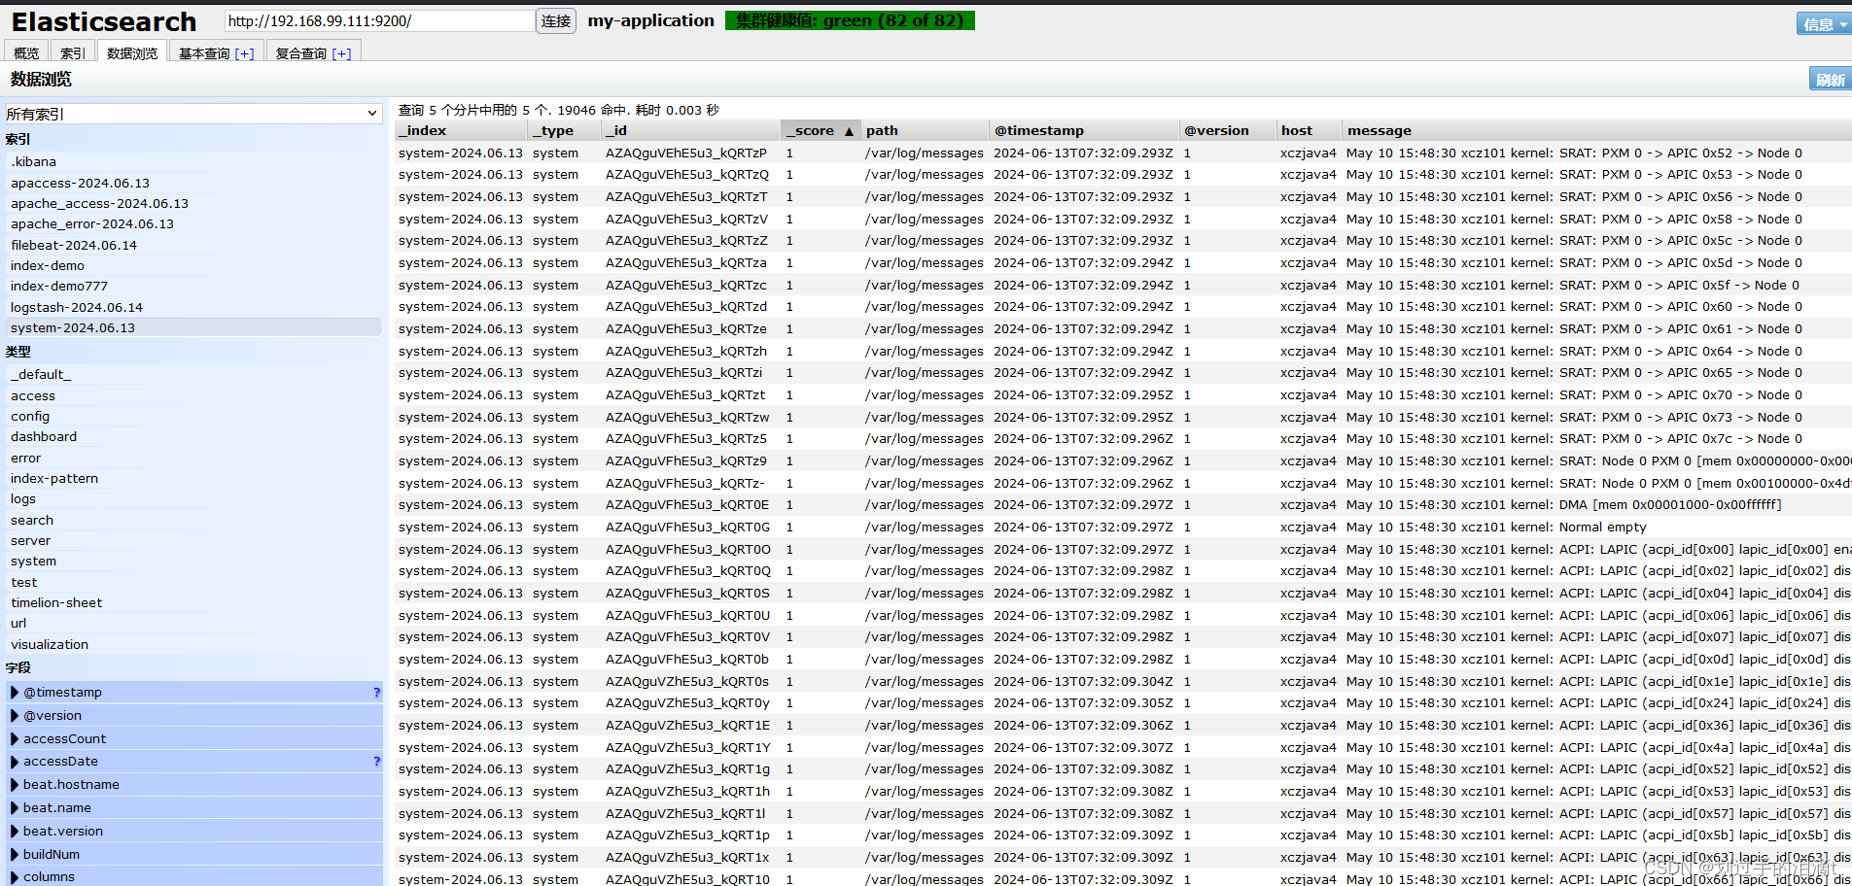Select the dashboard type
Image resolution: width=1852 pixels, height=886 pixels.
point(193,436)
